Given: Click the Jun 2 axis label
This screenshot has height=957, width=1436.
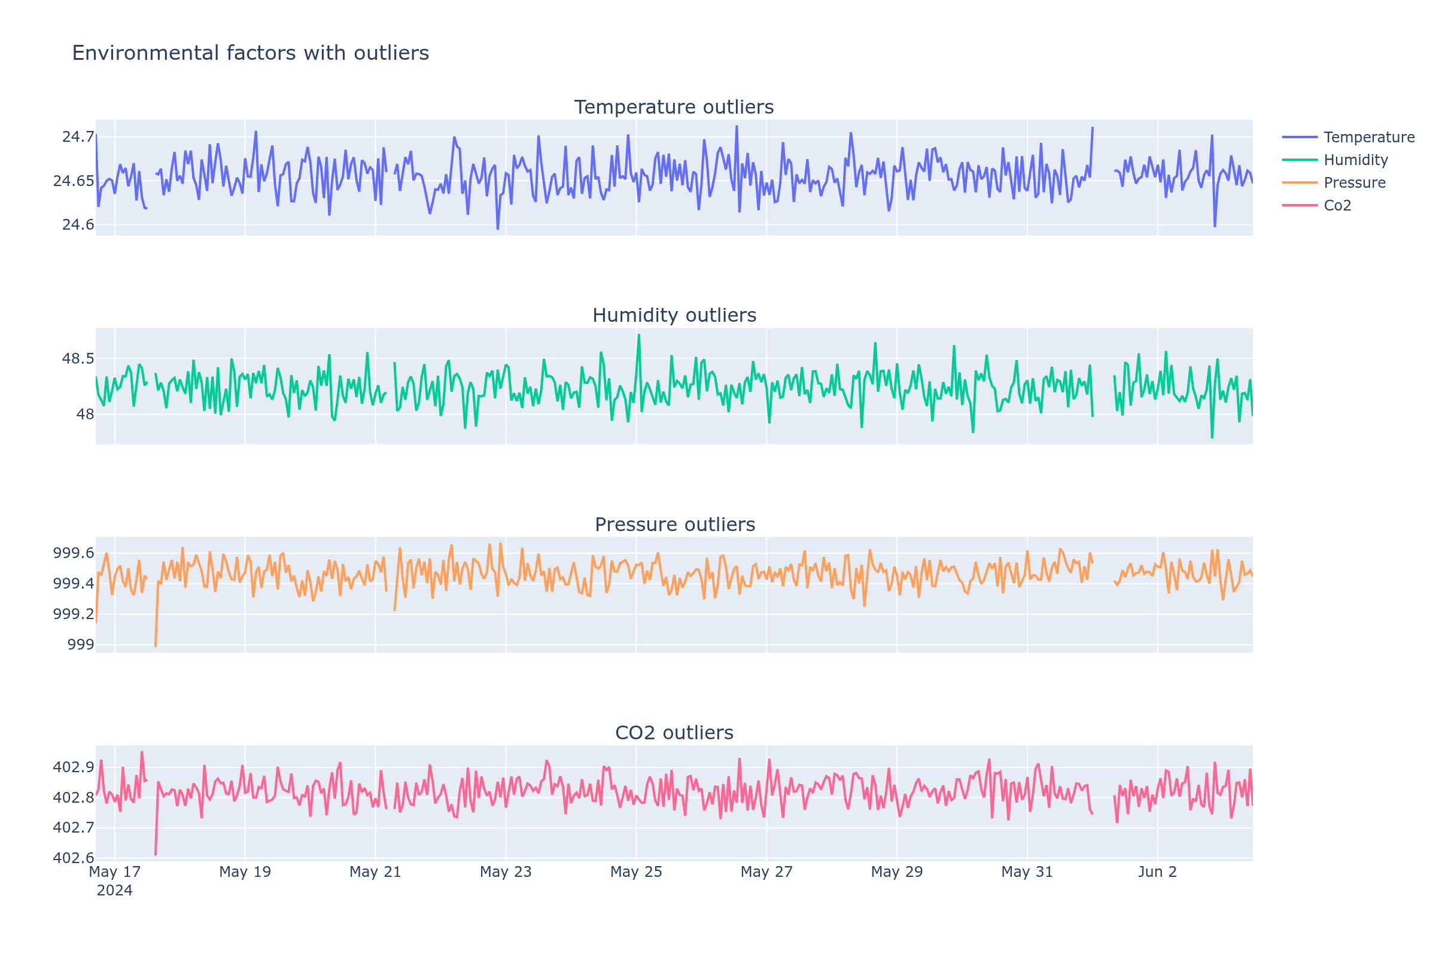Looking at the screenshot, I should coord(1158,871).
